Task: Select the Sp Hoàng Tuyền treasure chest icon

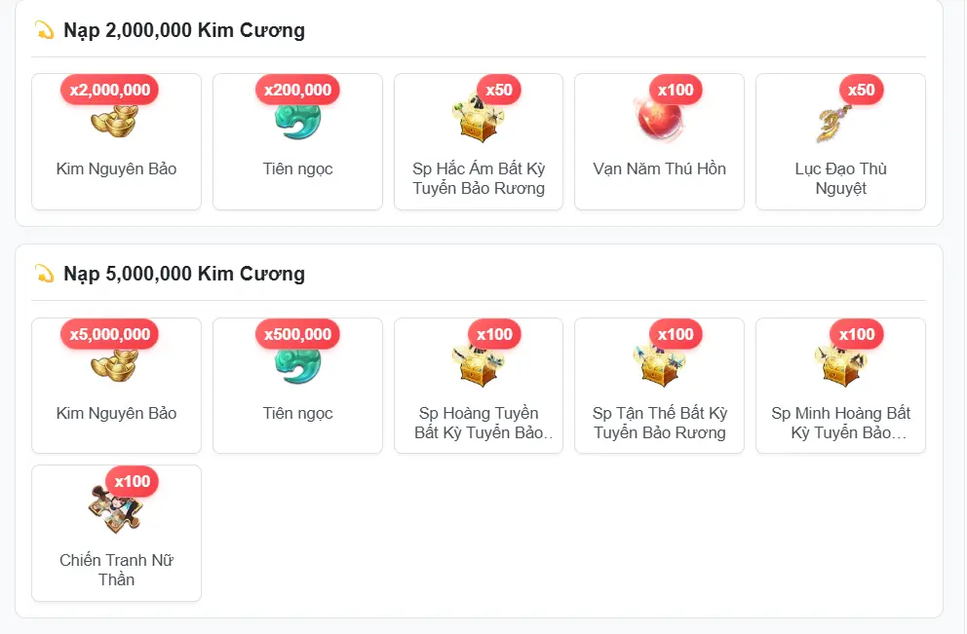Action: [479, 365]
